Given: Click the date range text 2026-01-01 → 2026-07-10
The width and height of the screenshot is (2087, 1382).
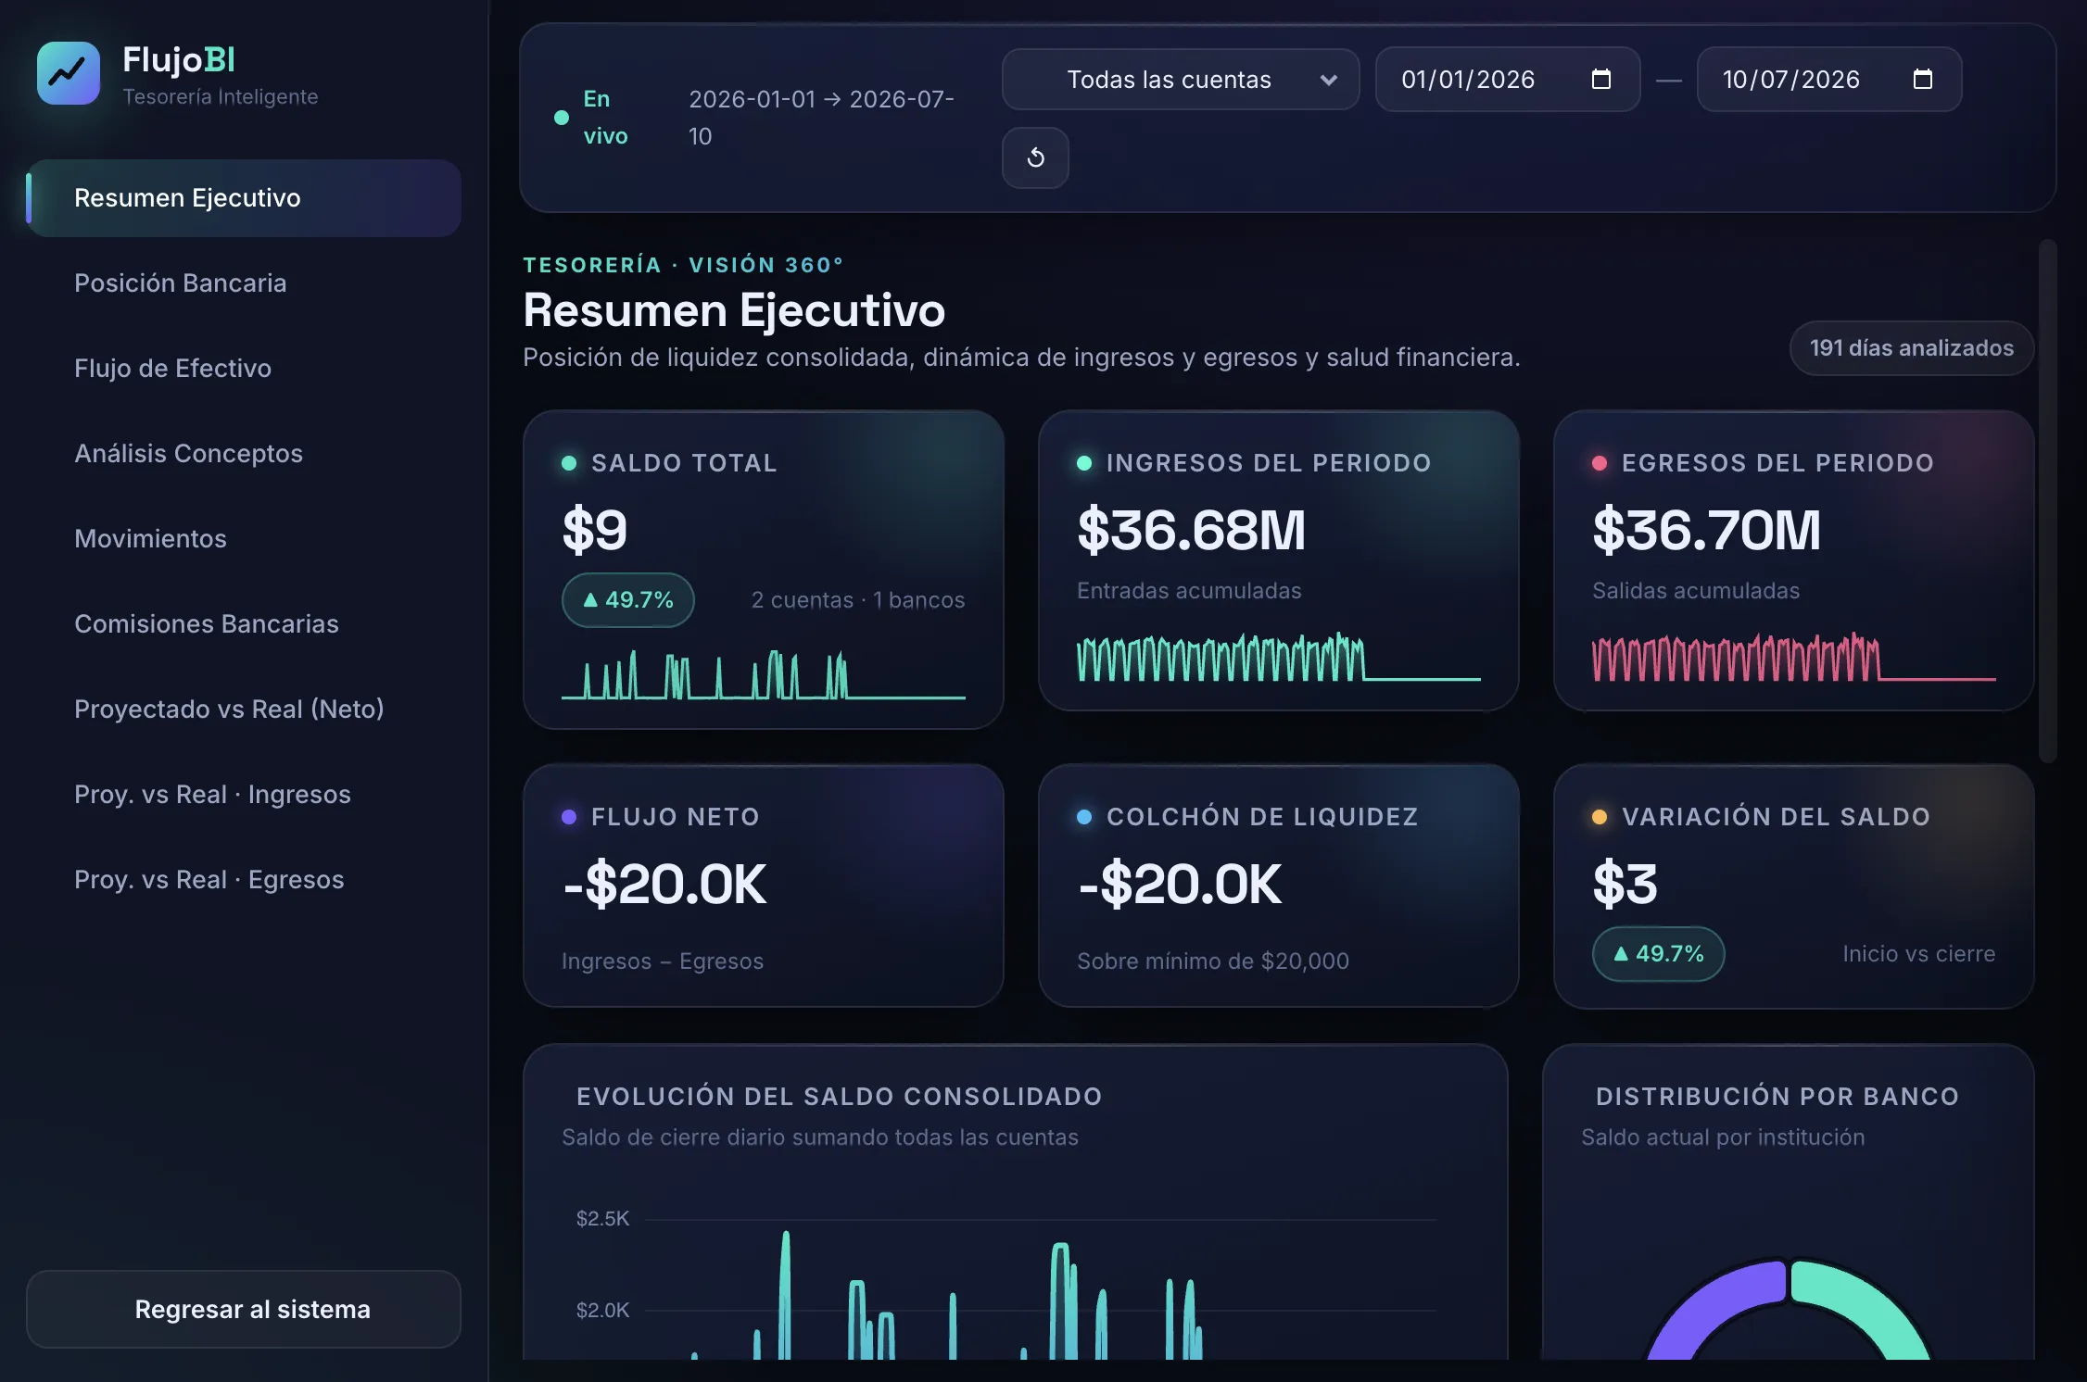Looking at the screenshot, I should tap(821, 118).
